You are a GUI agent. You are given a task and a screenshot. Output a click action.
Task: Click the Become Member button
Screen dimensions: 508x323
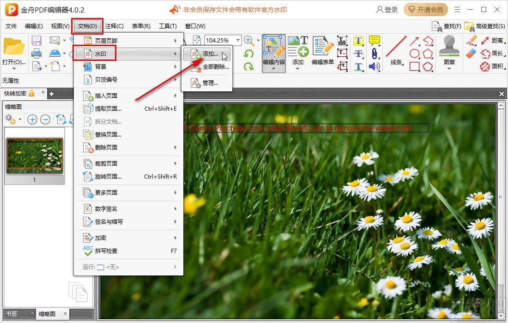426,10
